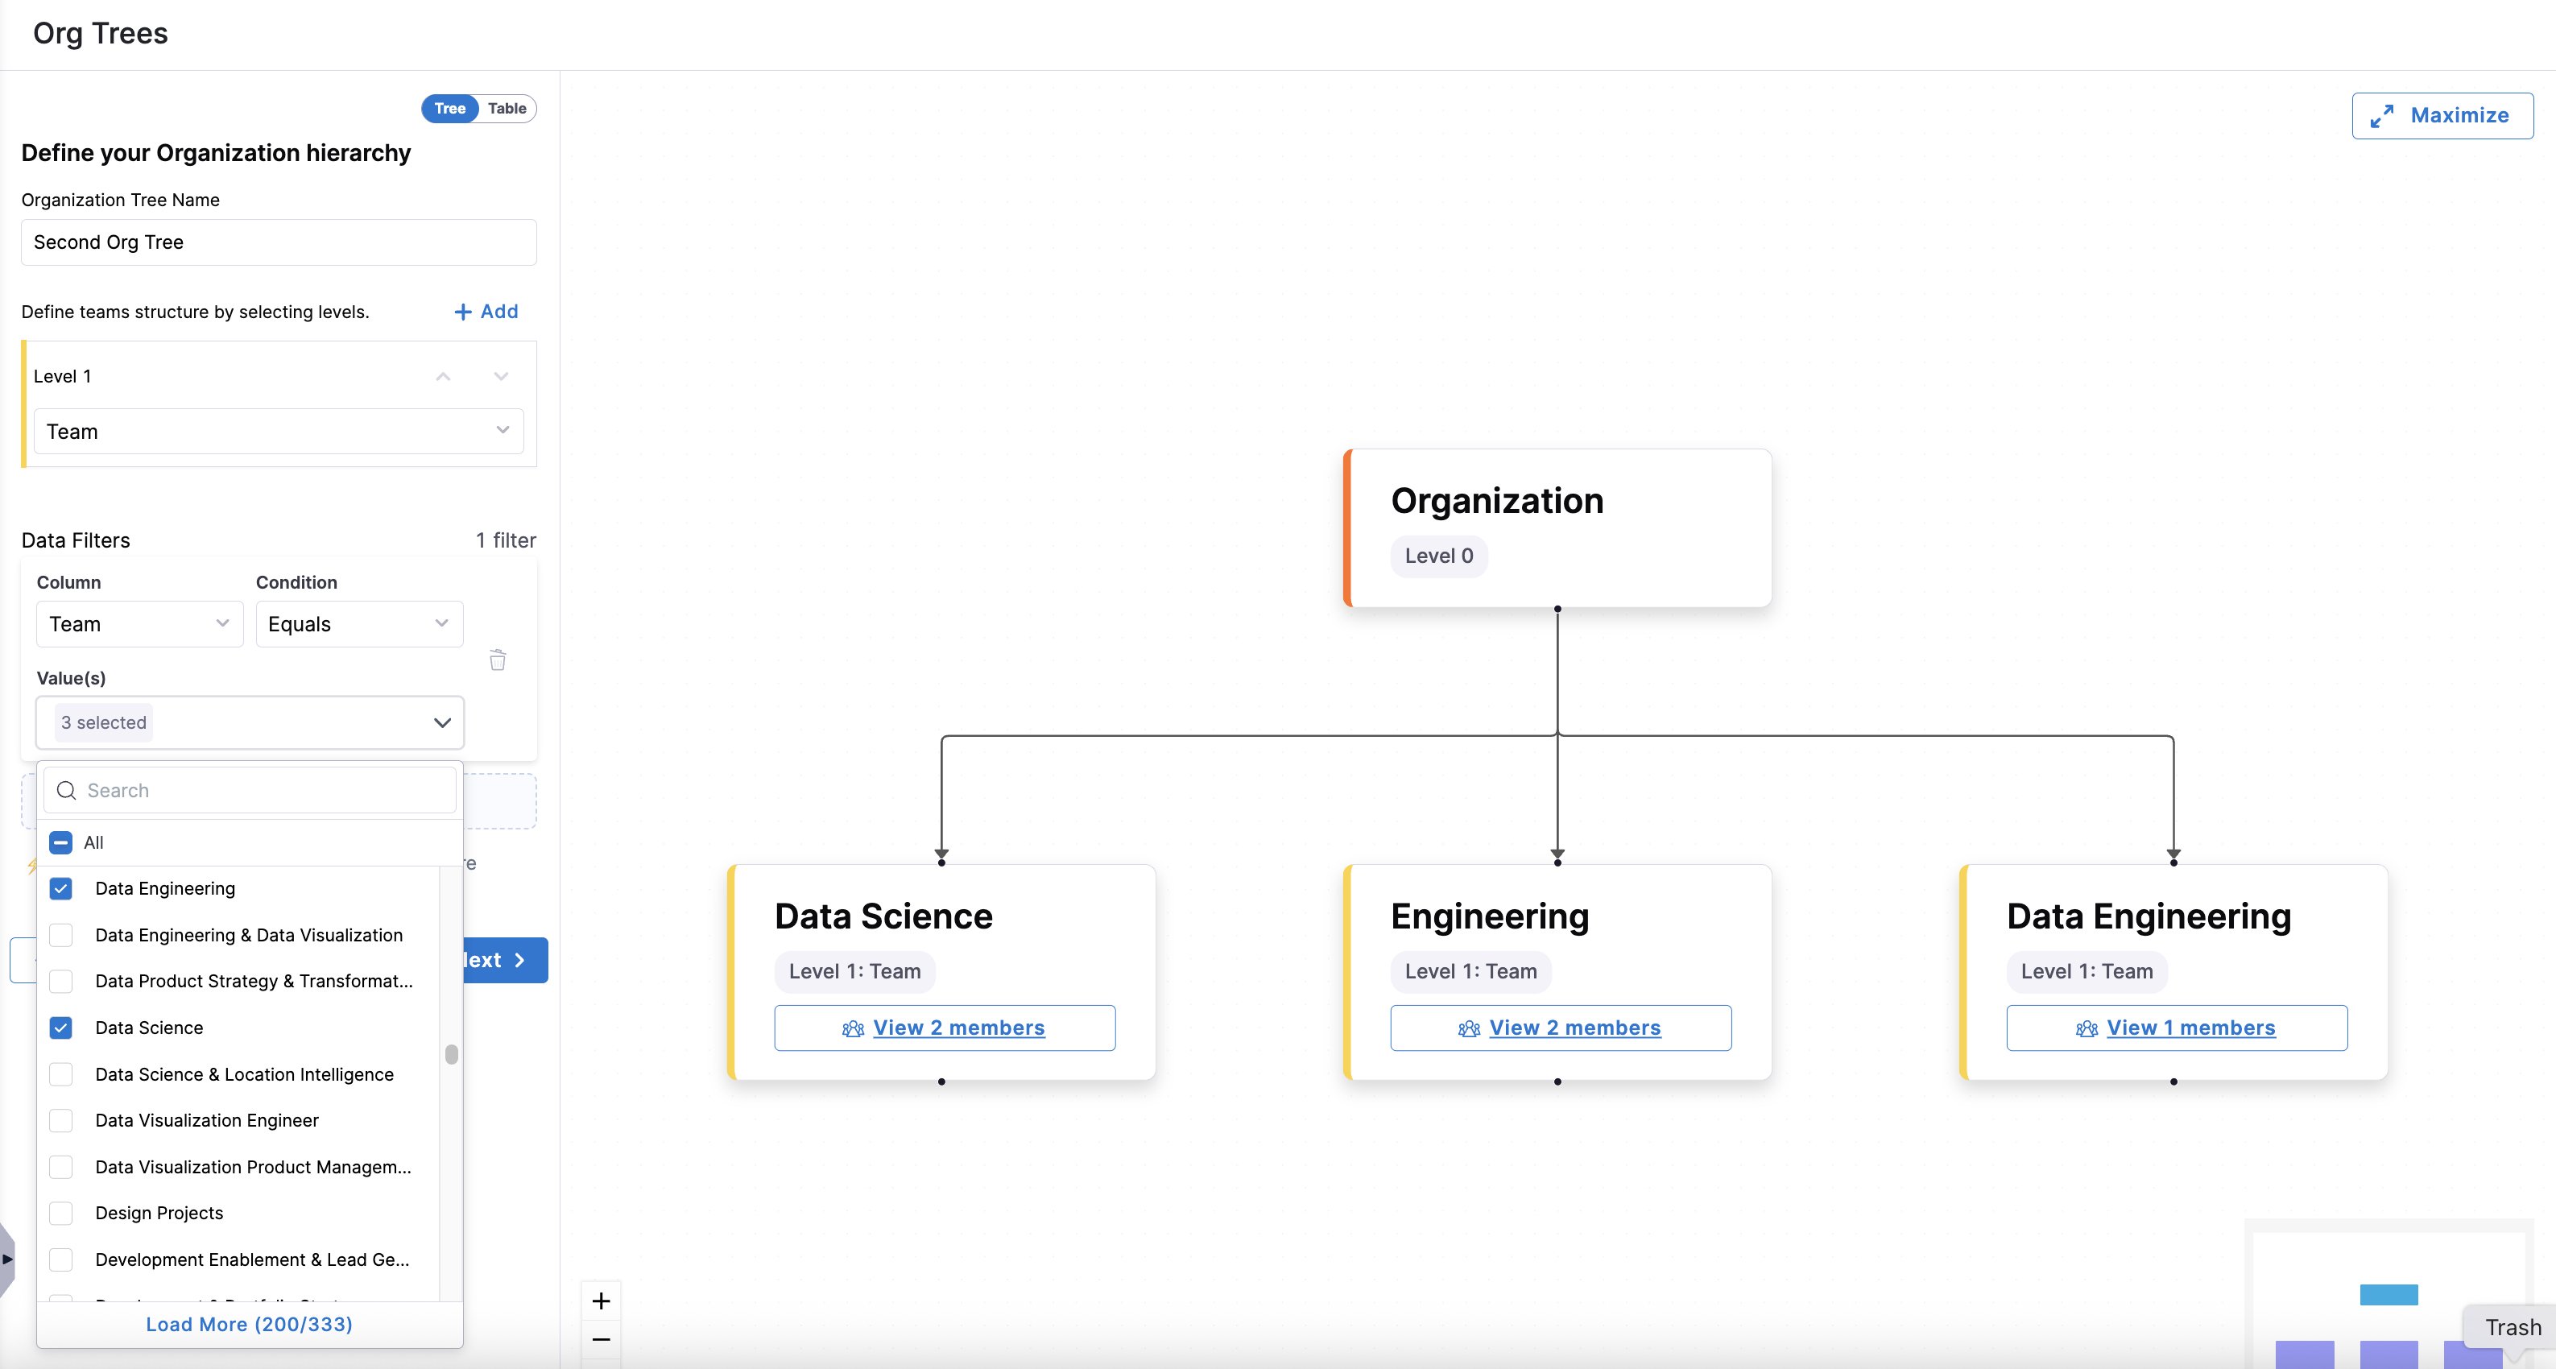Click the zoom in plus icon
2556x1369 pixels.
pyautogui.click(x=602, y=1301)
